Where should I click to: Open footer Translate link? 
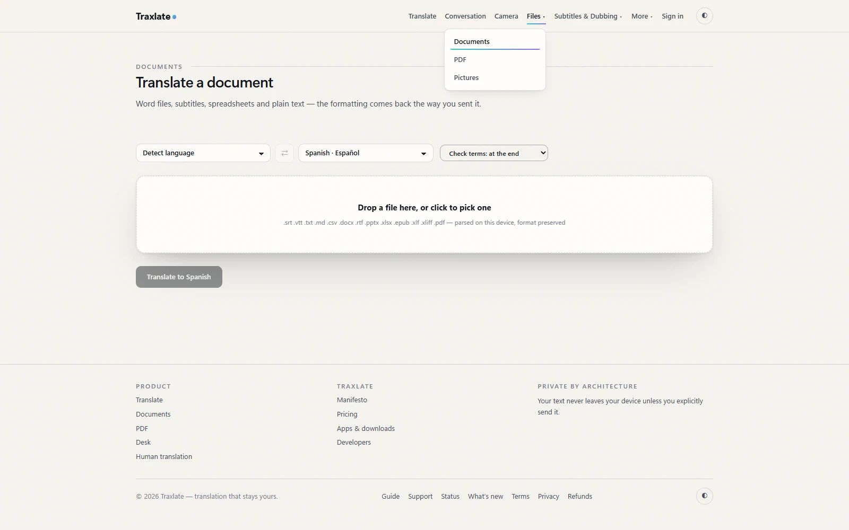[x=149, y=400]
